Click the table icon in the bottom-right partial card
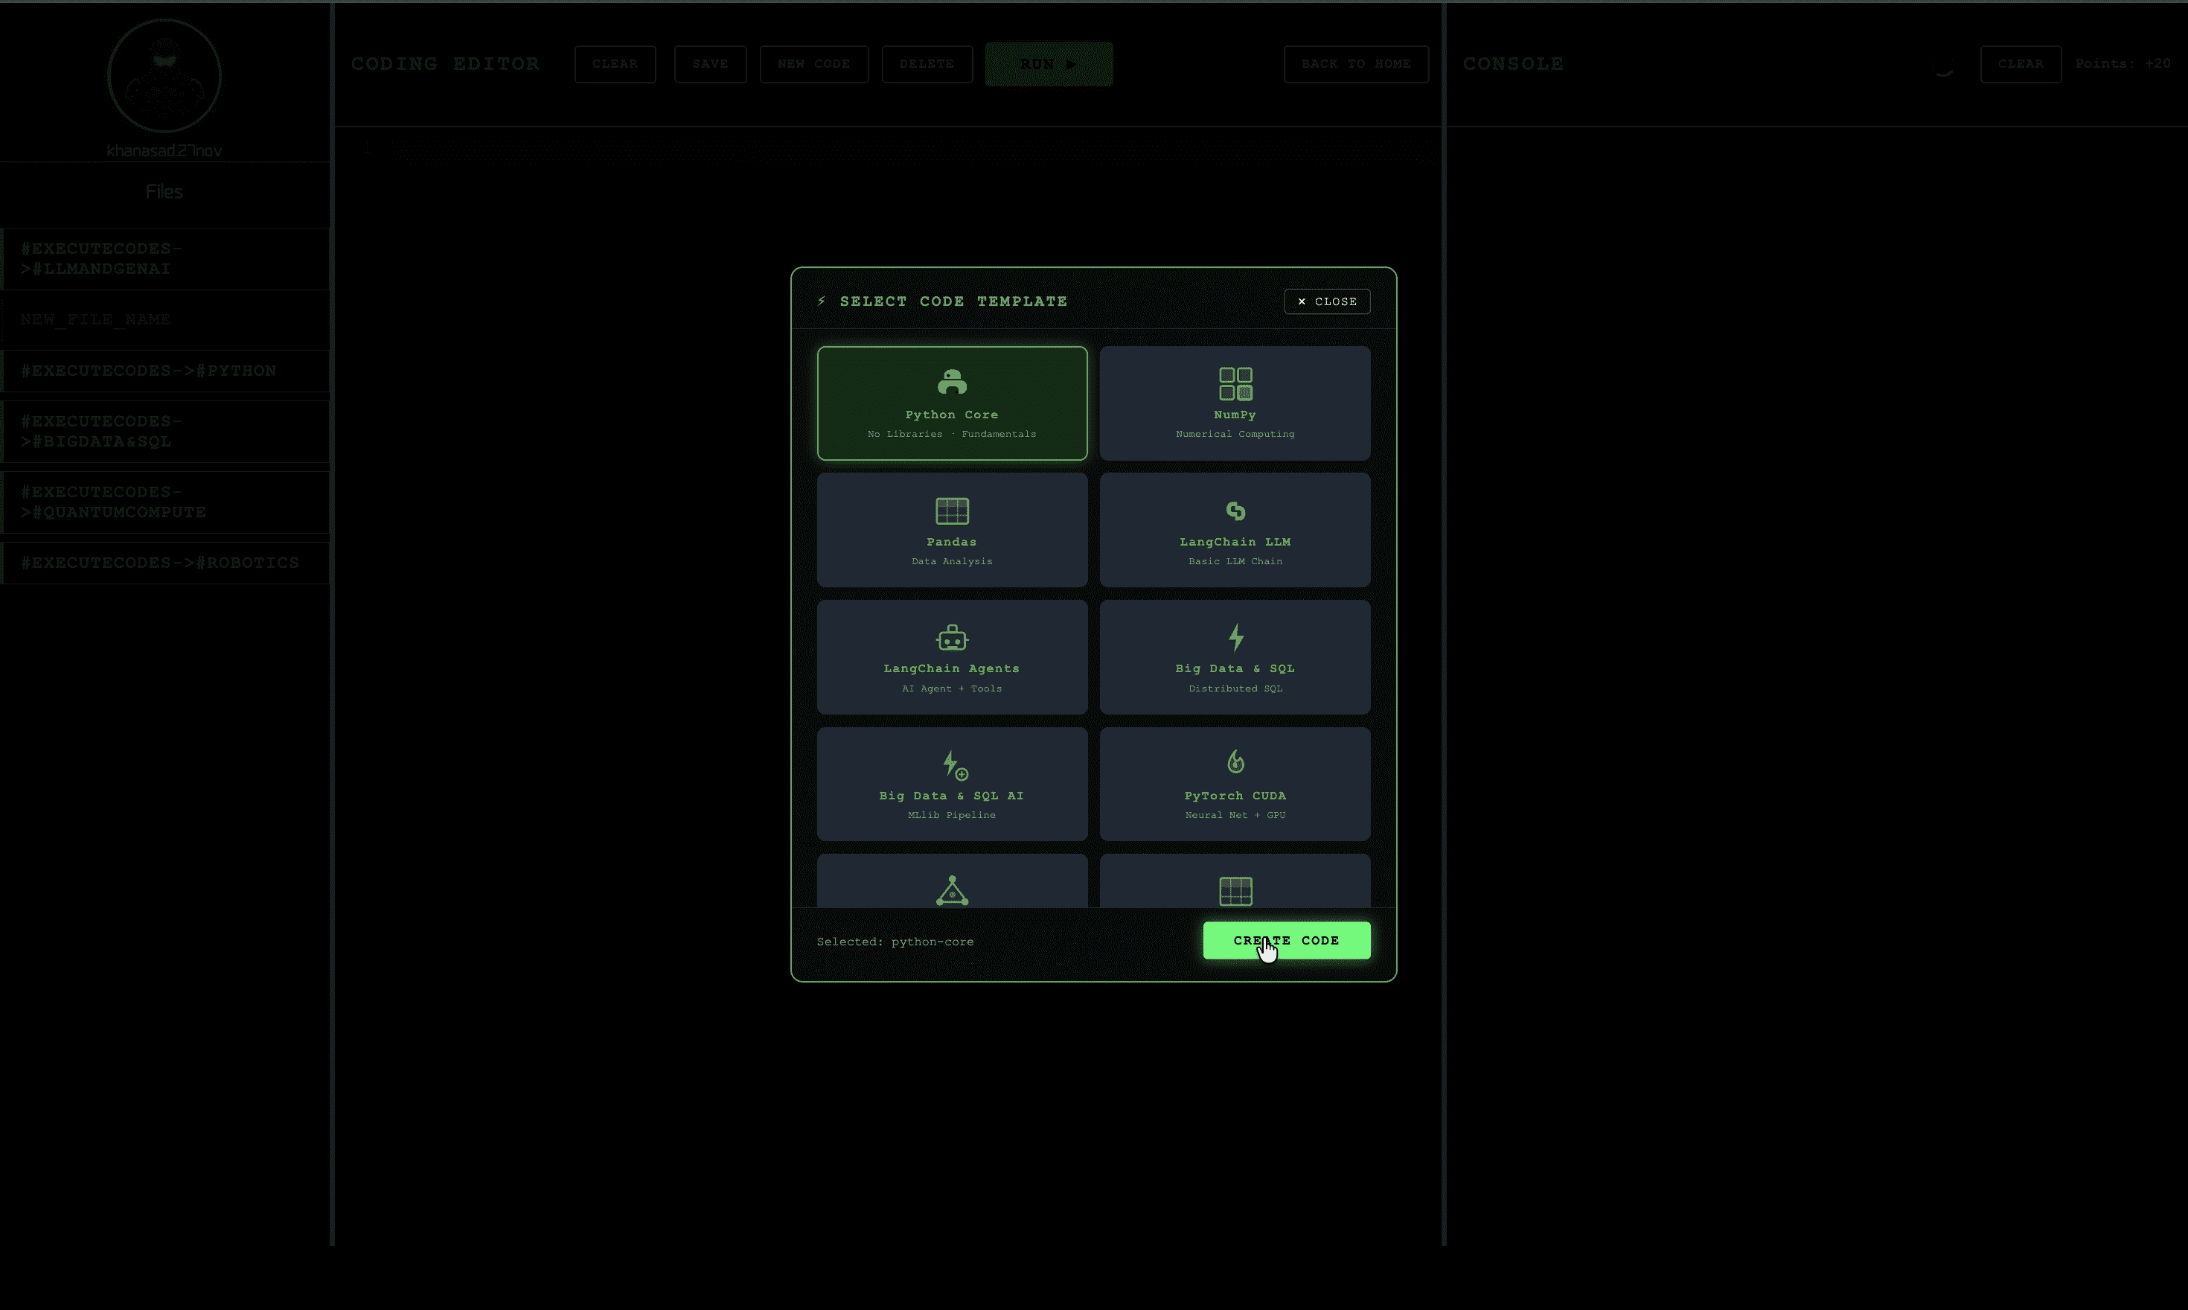The height and width of the screenshot is (1310, 2188). click(1235, 891)
